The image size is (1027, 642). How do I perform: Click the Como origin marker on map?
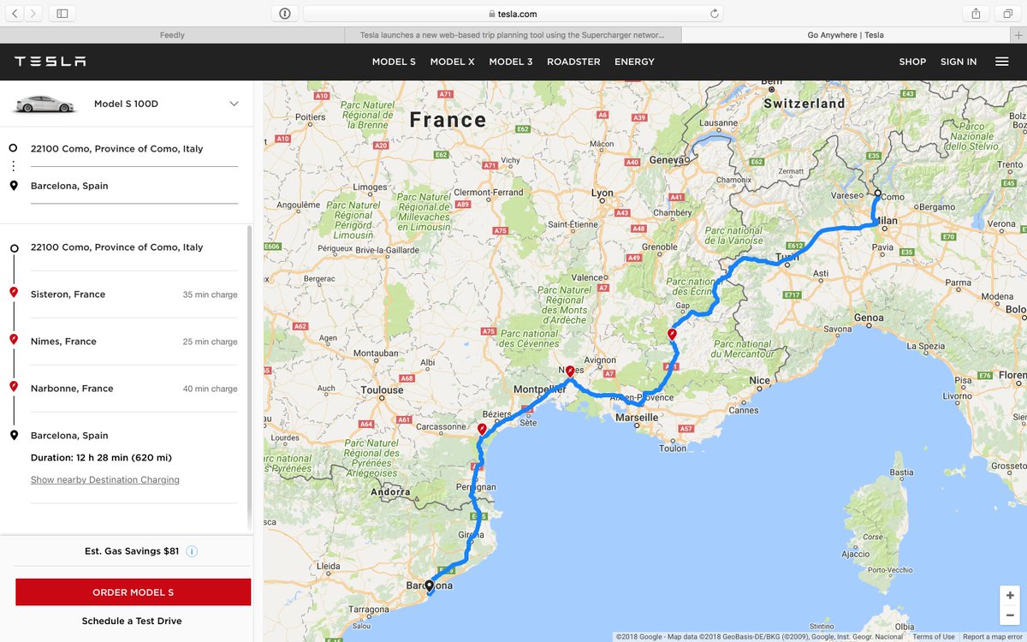877,193
